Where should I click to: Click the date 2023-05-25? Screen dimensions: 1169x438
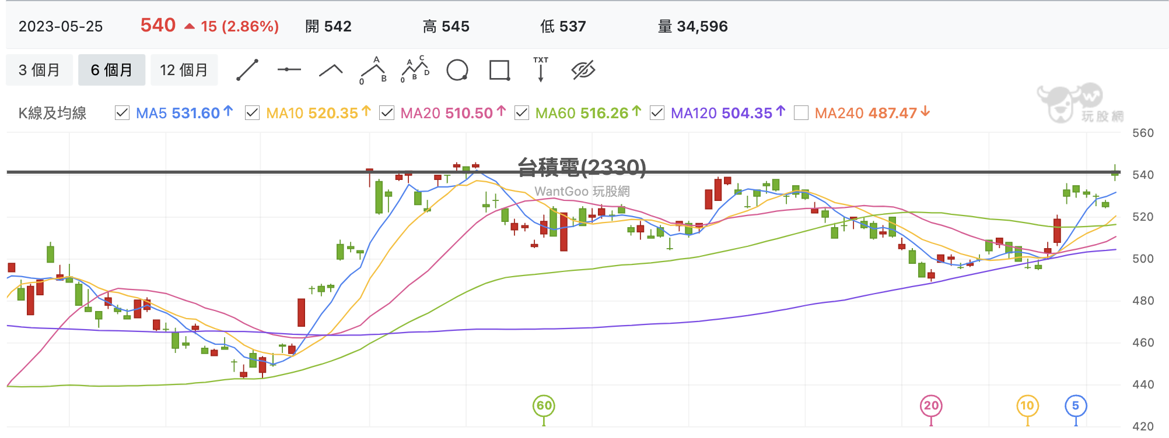click(61, 27)
